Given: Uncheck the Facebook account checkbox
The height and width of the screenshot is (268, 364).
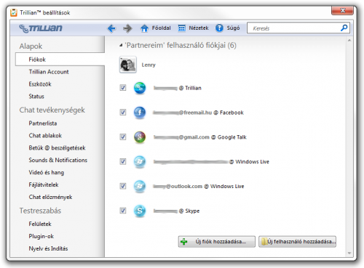Looking at the screenshot, I should coord(123,113).
